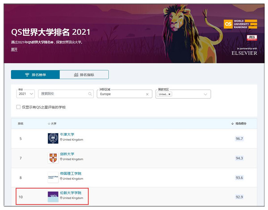Remove the United country tag

pyautogui.click(x=169, y=94)
